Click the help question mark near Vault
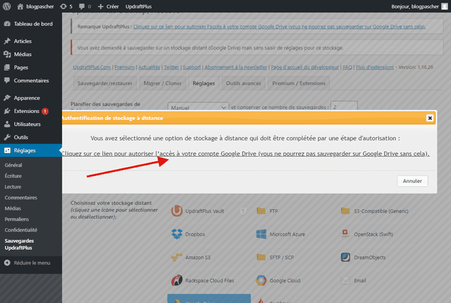This screenshot has width=451, height=303. [x=243, y=211]
